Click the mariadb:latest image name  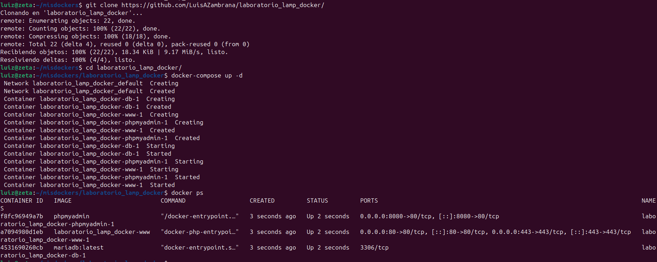(78, 247)
